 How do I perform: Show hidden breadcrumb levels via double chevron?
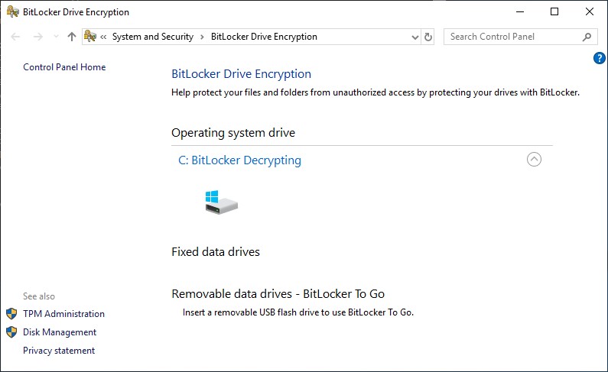[x=103, y=37]
